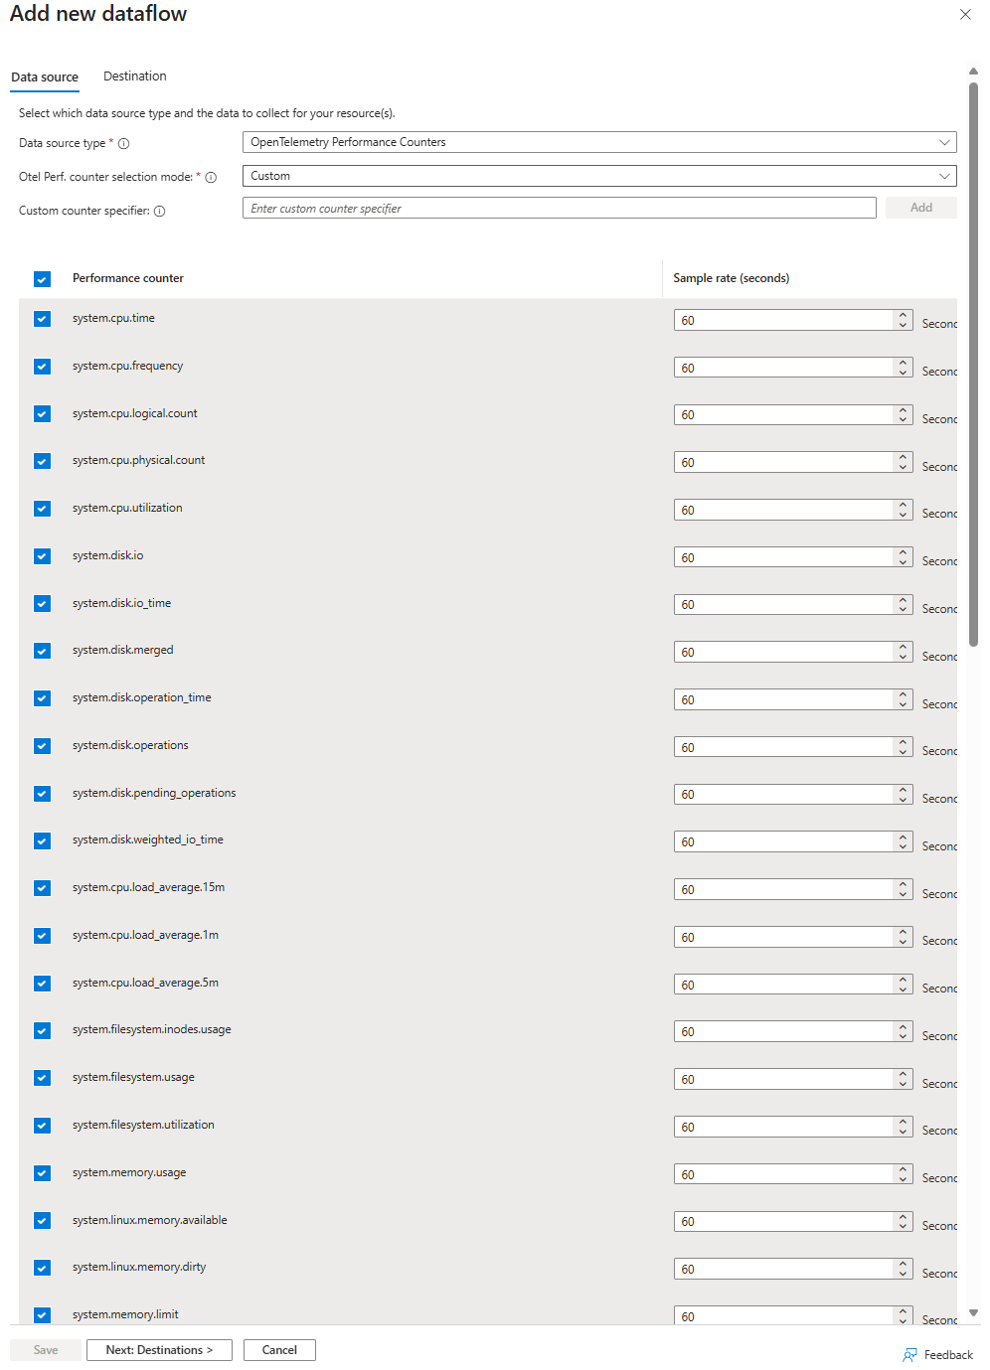This screenshot has width=990, height=1370.
Task: Decrease system.disk.io sample rate with down arrow
Action: coord(903,562)
